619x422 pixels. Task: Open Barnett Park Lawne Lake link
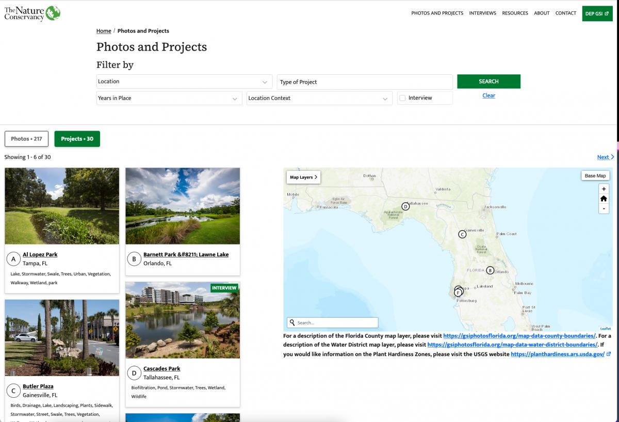(x=186, y=254)
